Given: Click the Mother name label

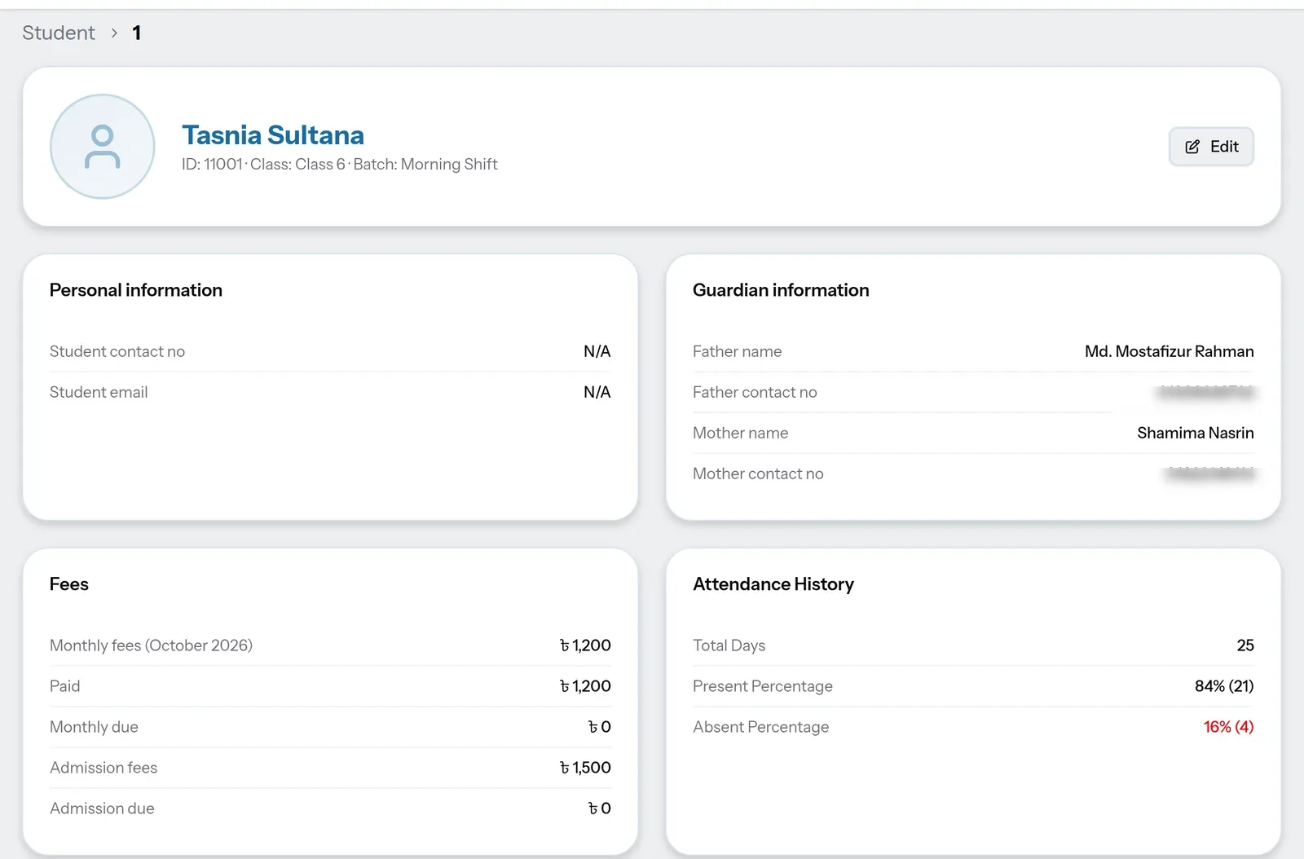Looking at the screenshot, I should click(741, 433).
